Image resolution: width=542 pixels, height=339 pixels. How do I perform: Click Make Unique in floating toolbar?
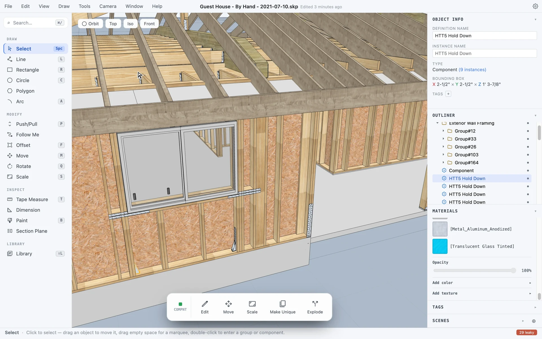283,307
